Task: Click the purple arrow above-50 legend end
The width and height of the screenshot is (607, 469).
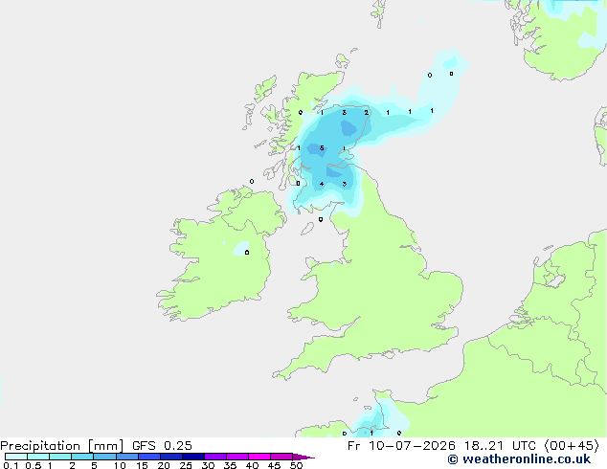Action: 303,458
